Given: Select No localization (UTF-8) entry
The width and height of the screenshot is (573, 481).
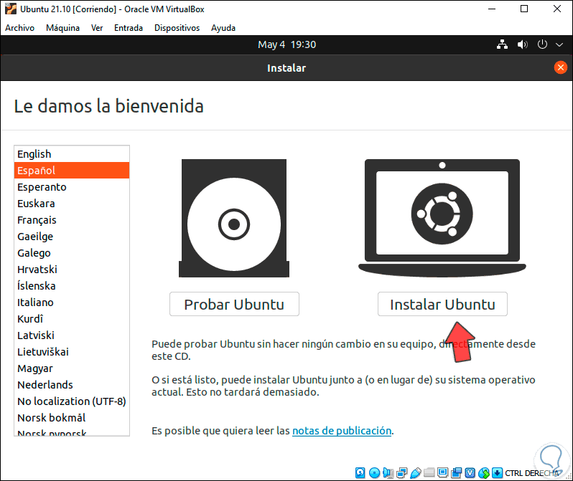Looking at the screenshot, I should (x=72, y=401).
